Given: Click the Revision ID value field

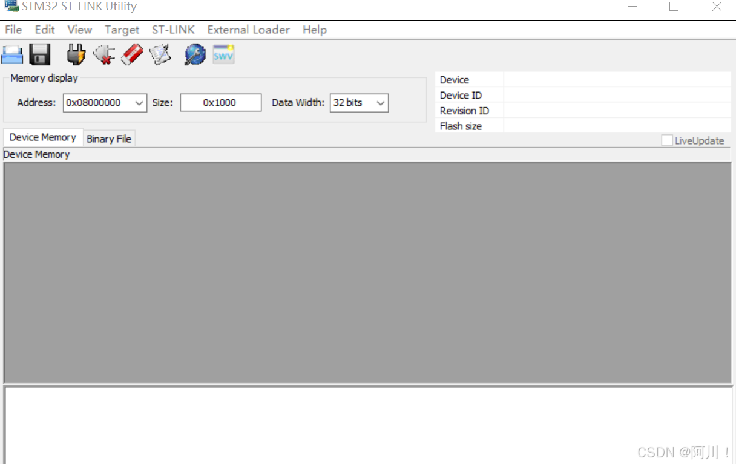Looking at the screenshot, I should (617, 111).
